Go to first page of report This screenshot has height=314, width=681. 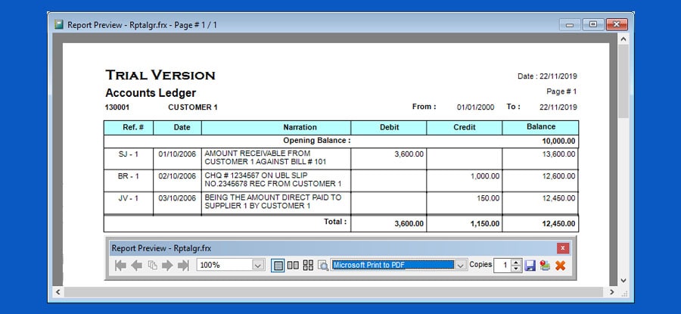click(x=120, y=266)
